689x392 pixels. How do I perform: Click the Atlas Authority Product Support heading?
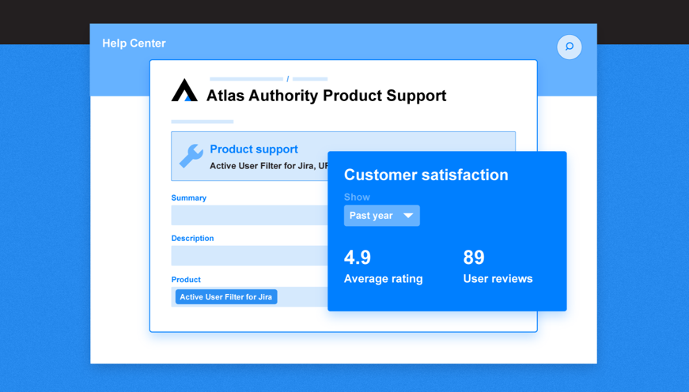tap(326, 96)
